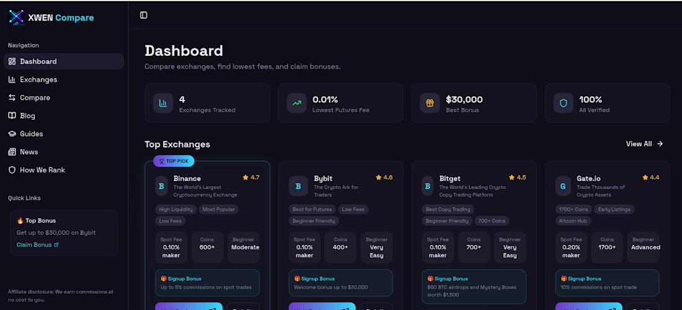Click the Gate.io logo icon
The height and width of the screenshot is (310, 682).
tap(563, 186)
